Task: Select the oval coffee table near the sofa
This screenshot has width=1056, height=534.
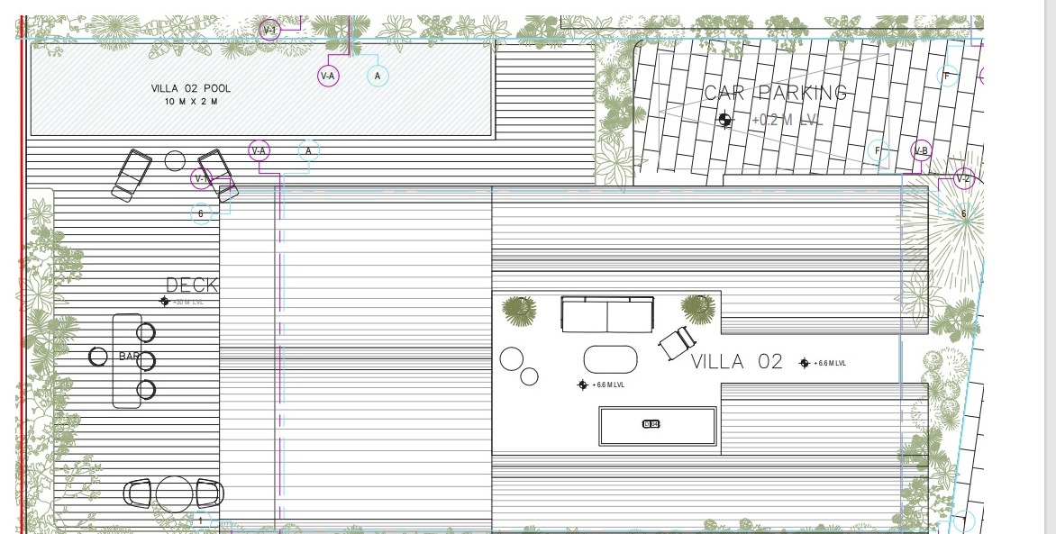Action: coord(610,359)
